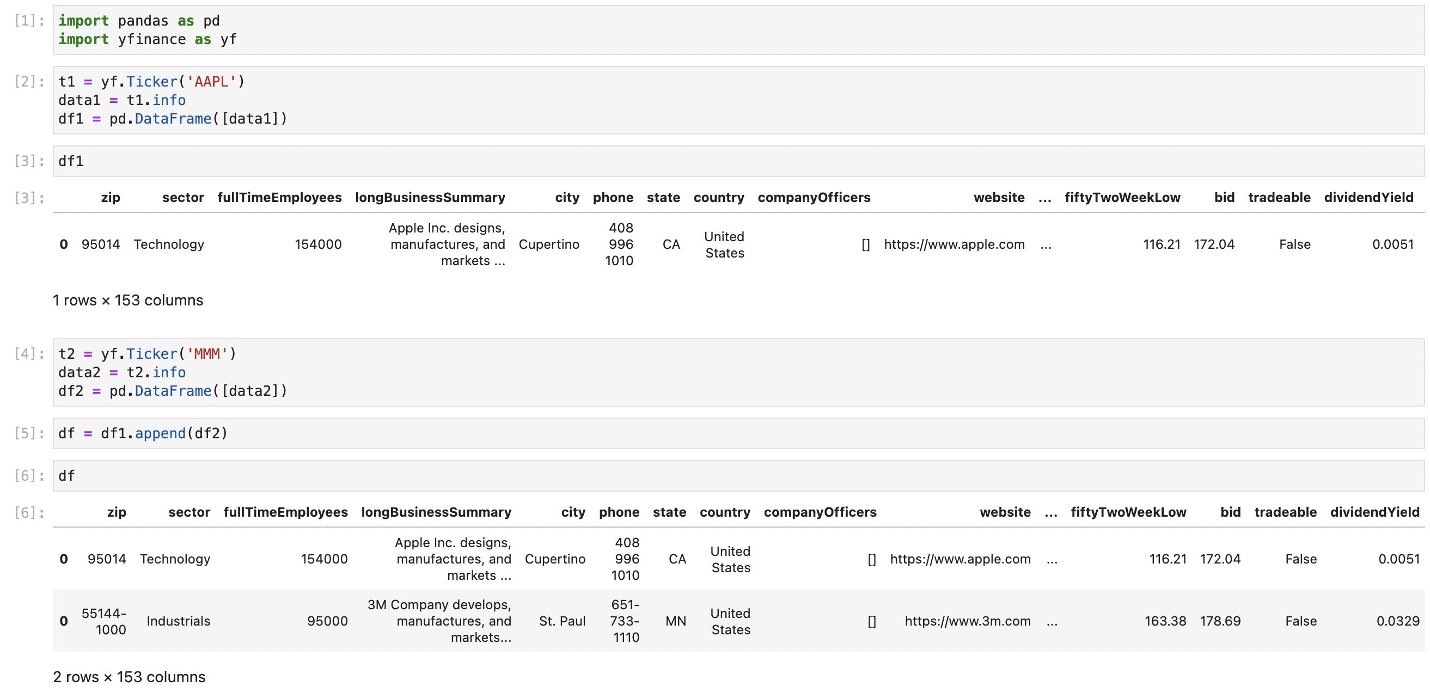Image resolution: width=1430 pixels, height=698 pixels.
Task: Click 163.38 fiftyTwoWeekLow value
Action: point(1166,621)
